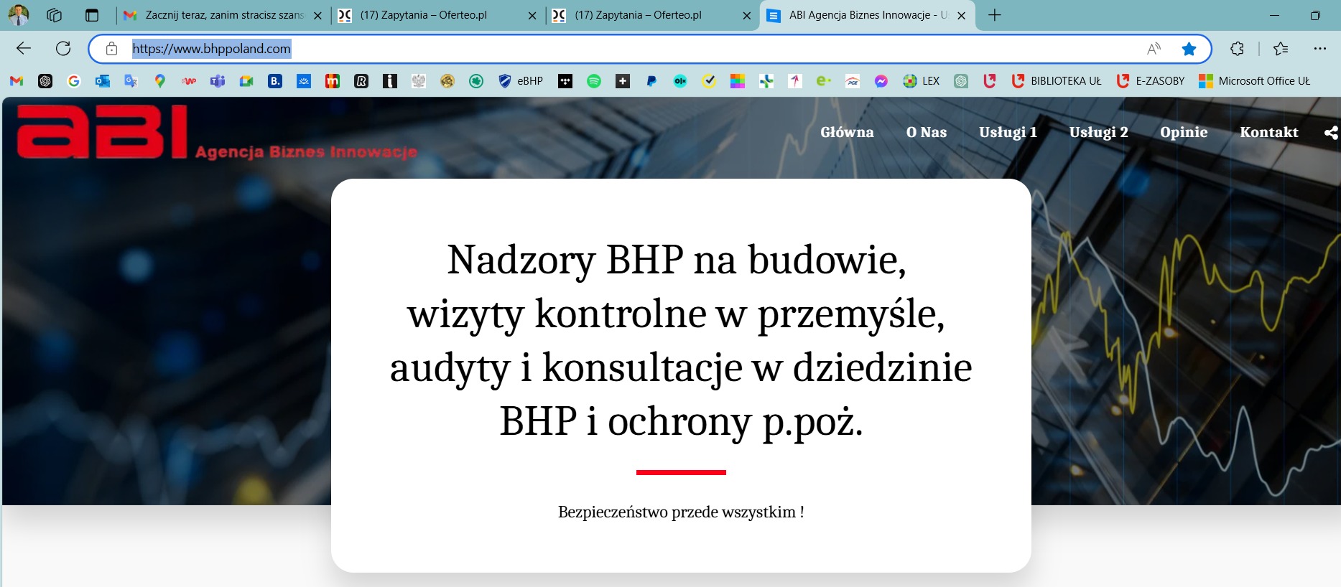The height and width of the screenshot is (587, 1341).
Task: Open a new browser tab
Action: [x=995, y=15]
